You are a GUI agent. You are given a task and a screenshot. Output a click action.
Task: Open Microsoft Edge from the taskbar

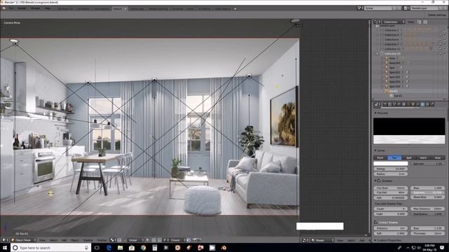click(x=109, y=248)
